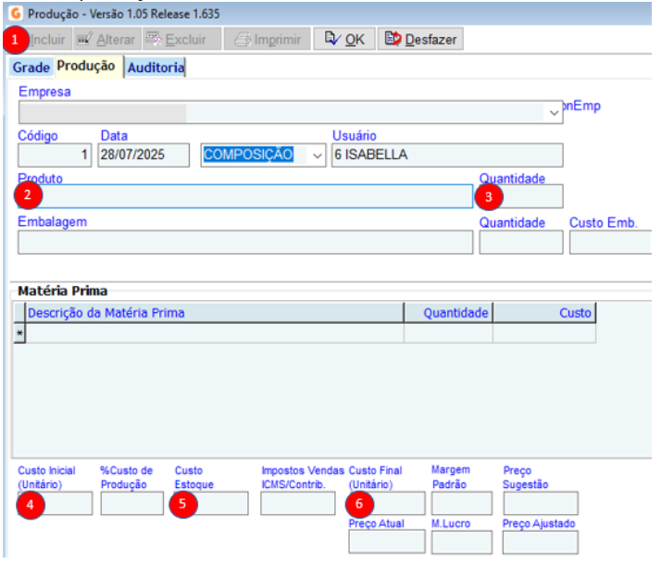Click the Imprimir button label
661x576 pixels.
(x=278, y=40)
